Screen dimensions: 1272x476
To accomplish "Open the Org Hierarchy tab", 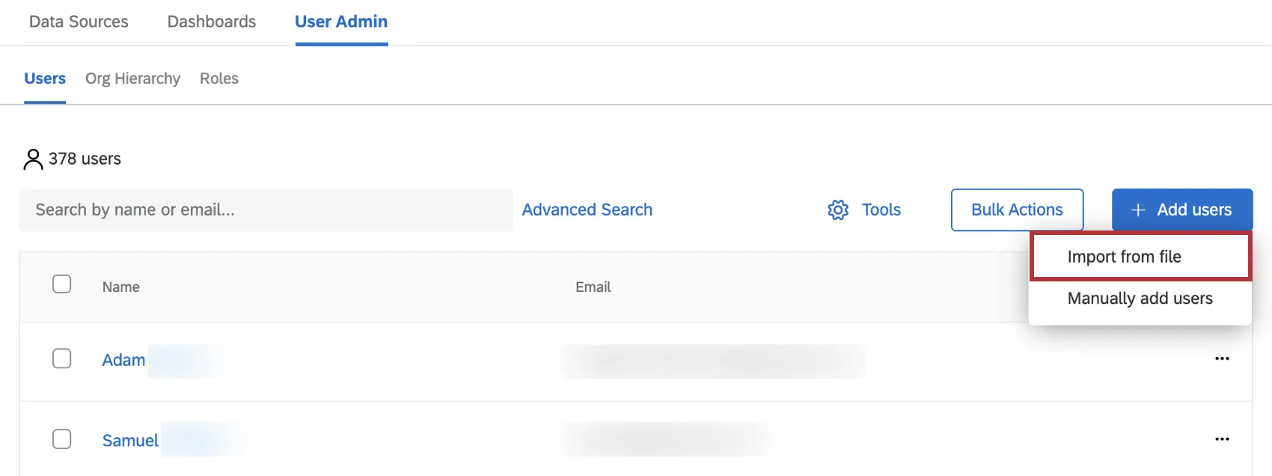I will tap(132, 78).
